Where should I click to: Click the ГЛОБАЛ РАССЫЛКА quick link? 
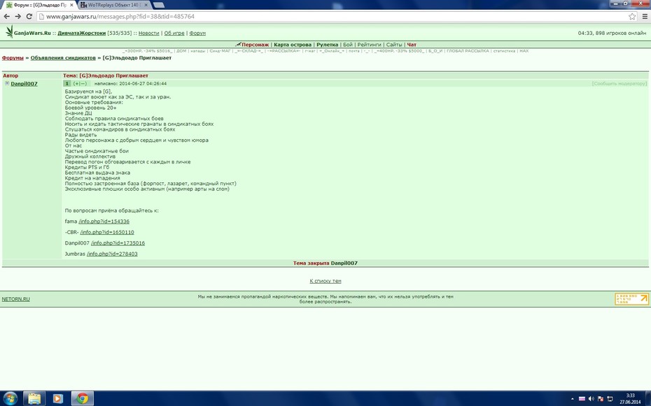468,51
